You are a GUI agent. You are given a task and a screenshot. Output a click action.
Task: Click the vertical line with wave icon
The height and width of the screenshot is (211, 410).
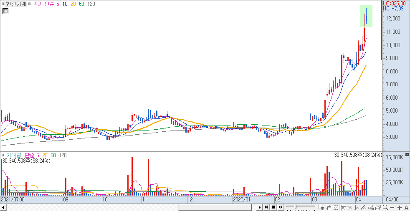[357, 208]
